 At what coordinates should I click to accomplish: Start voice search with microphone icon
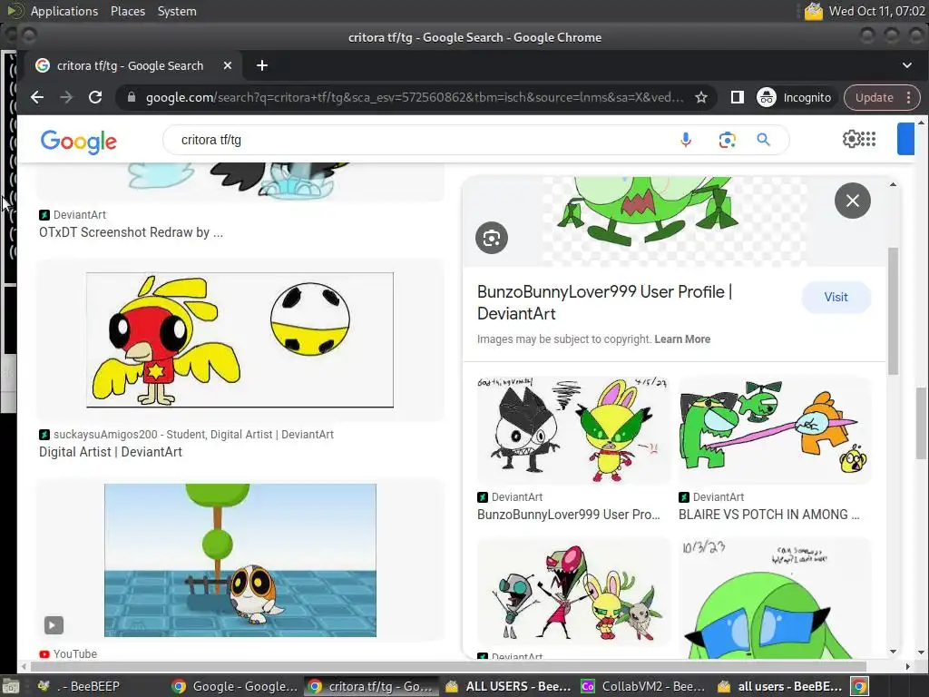[x=686, y=140]
